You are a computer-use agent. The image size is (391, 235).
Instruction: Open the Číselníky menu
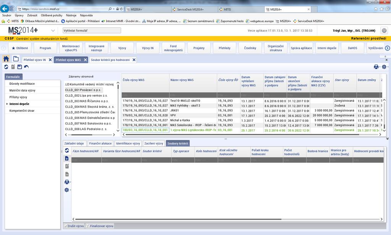pos(250,48)
